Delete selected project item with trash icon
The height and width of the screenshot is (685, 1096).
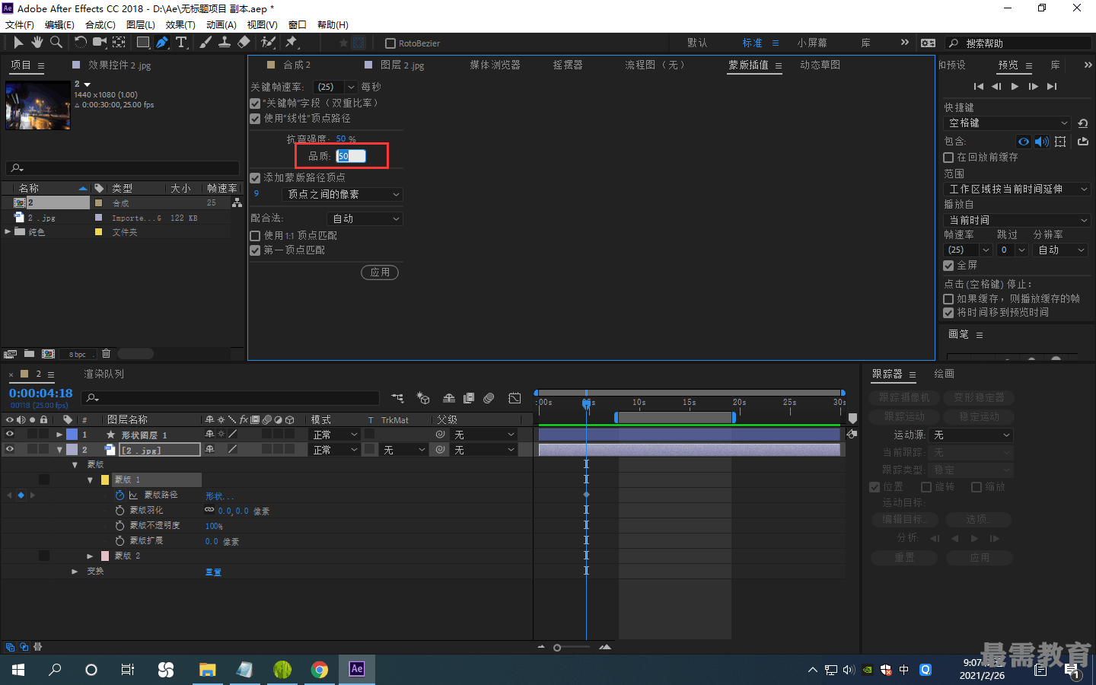coord(106,354)
